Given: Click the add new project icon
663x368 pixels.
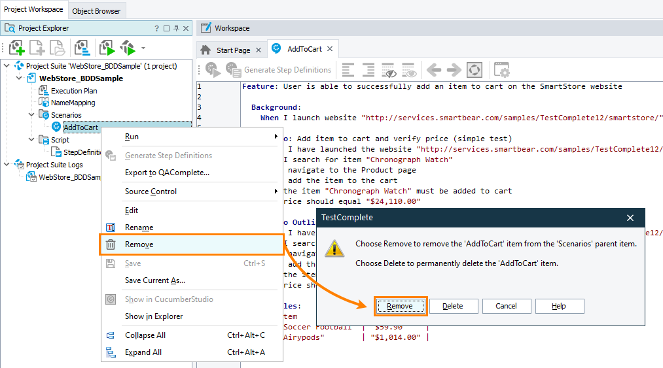Looking at the screenshot, I should (16, 48).
